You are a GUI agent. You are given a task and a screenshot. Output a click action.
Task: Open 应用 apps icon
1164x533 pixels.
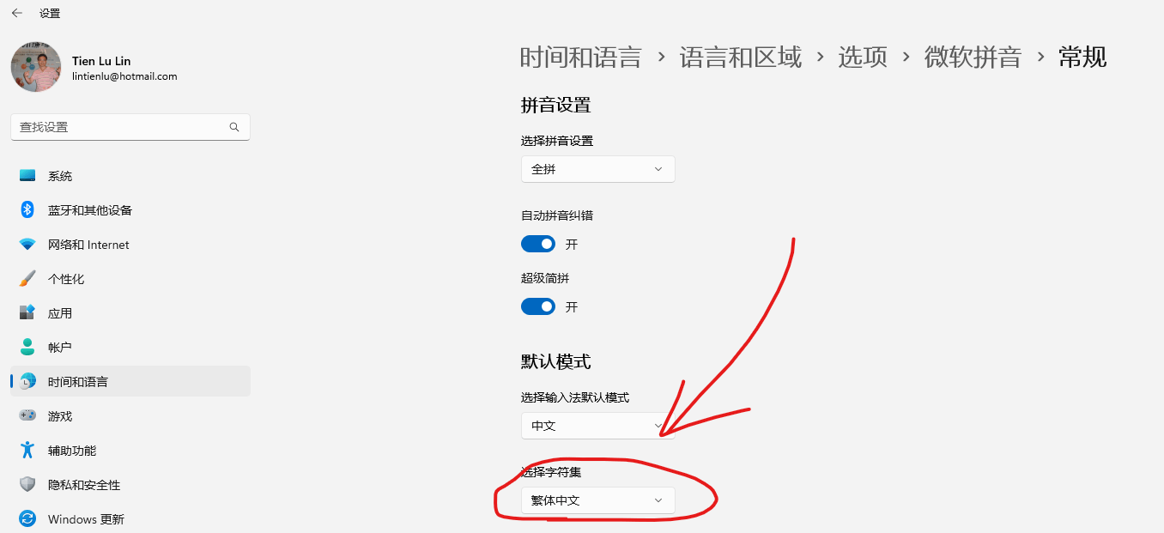tap(27, 313)
